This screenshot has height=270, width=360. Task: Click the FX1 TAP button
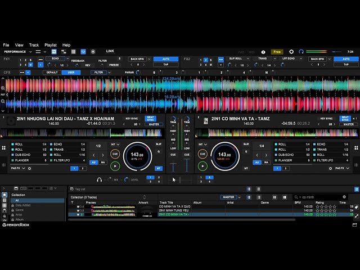166,65
